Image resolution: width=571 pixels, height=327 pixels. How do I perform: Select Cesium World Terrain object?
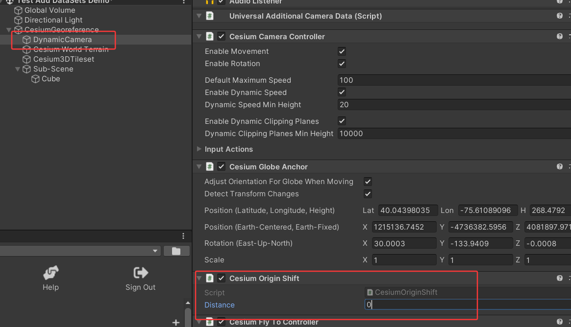(71, 49)
